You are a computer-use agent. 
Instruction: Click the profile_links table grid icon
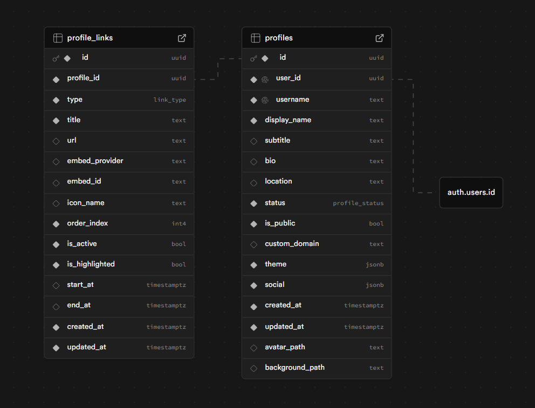tap(58, 38)
